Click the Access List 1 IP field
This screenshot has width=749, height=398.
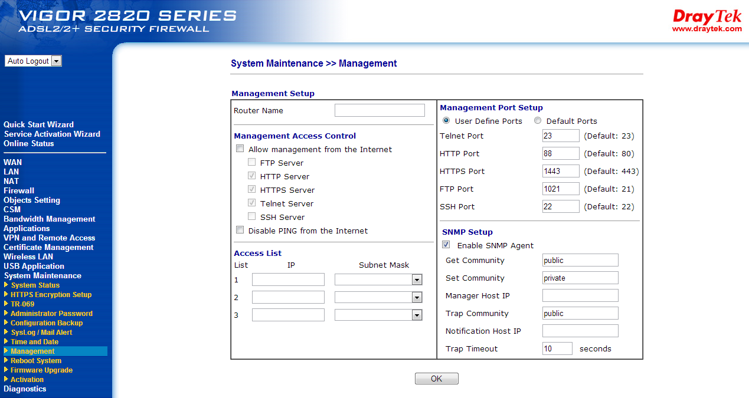click(288, 279)
